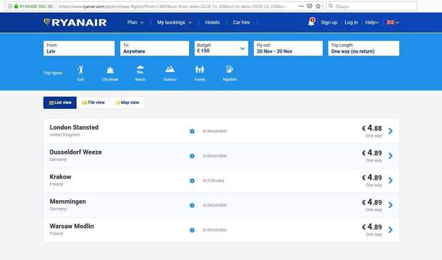Image resolution: width=442 pixels, height=260 pixels.
Task: Switch to List view tab
Action: [x=60, y=103]
